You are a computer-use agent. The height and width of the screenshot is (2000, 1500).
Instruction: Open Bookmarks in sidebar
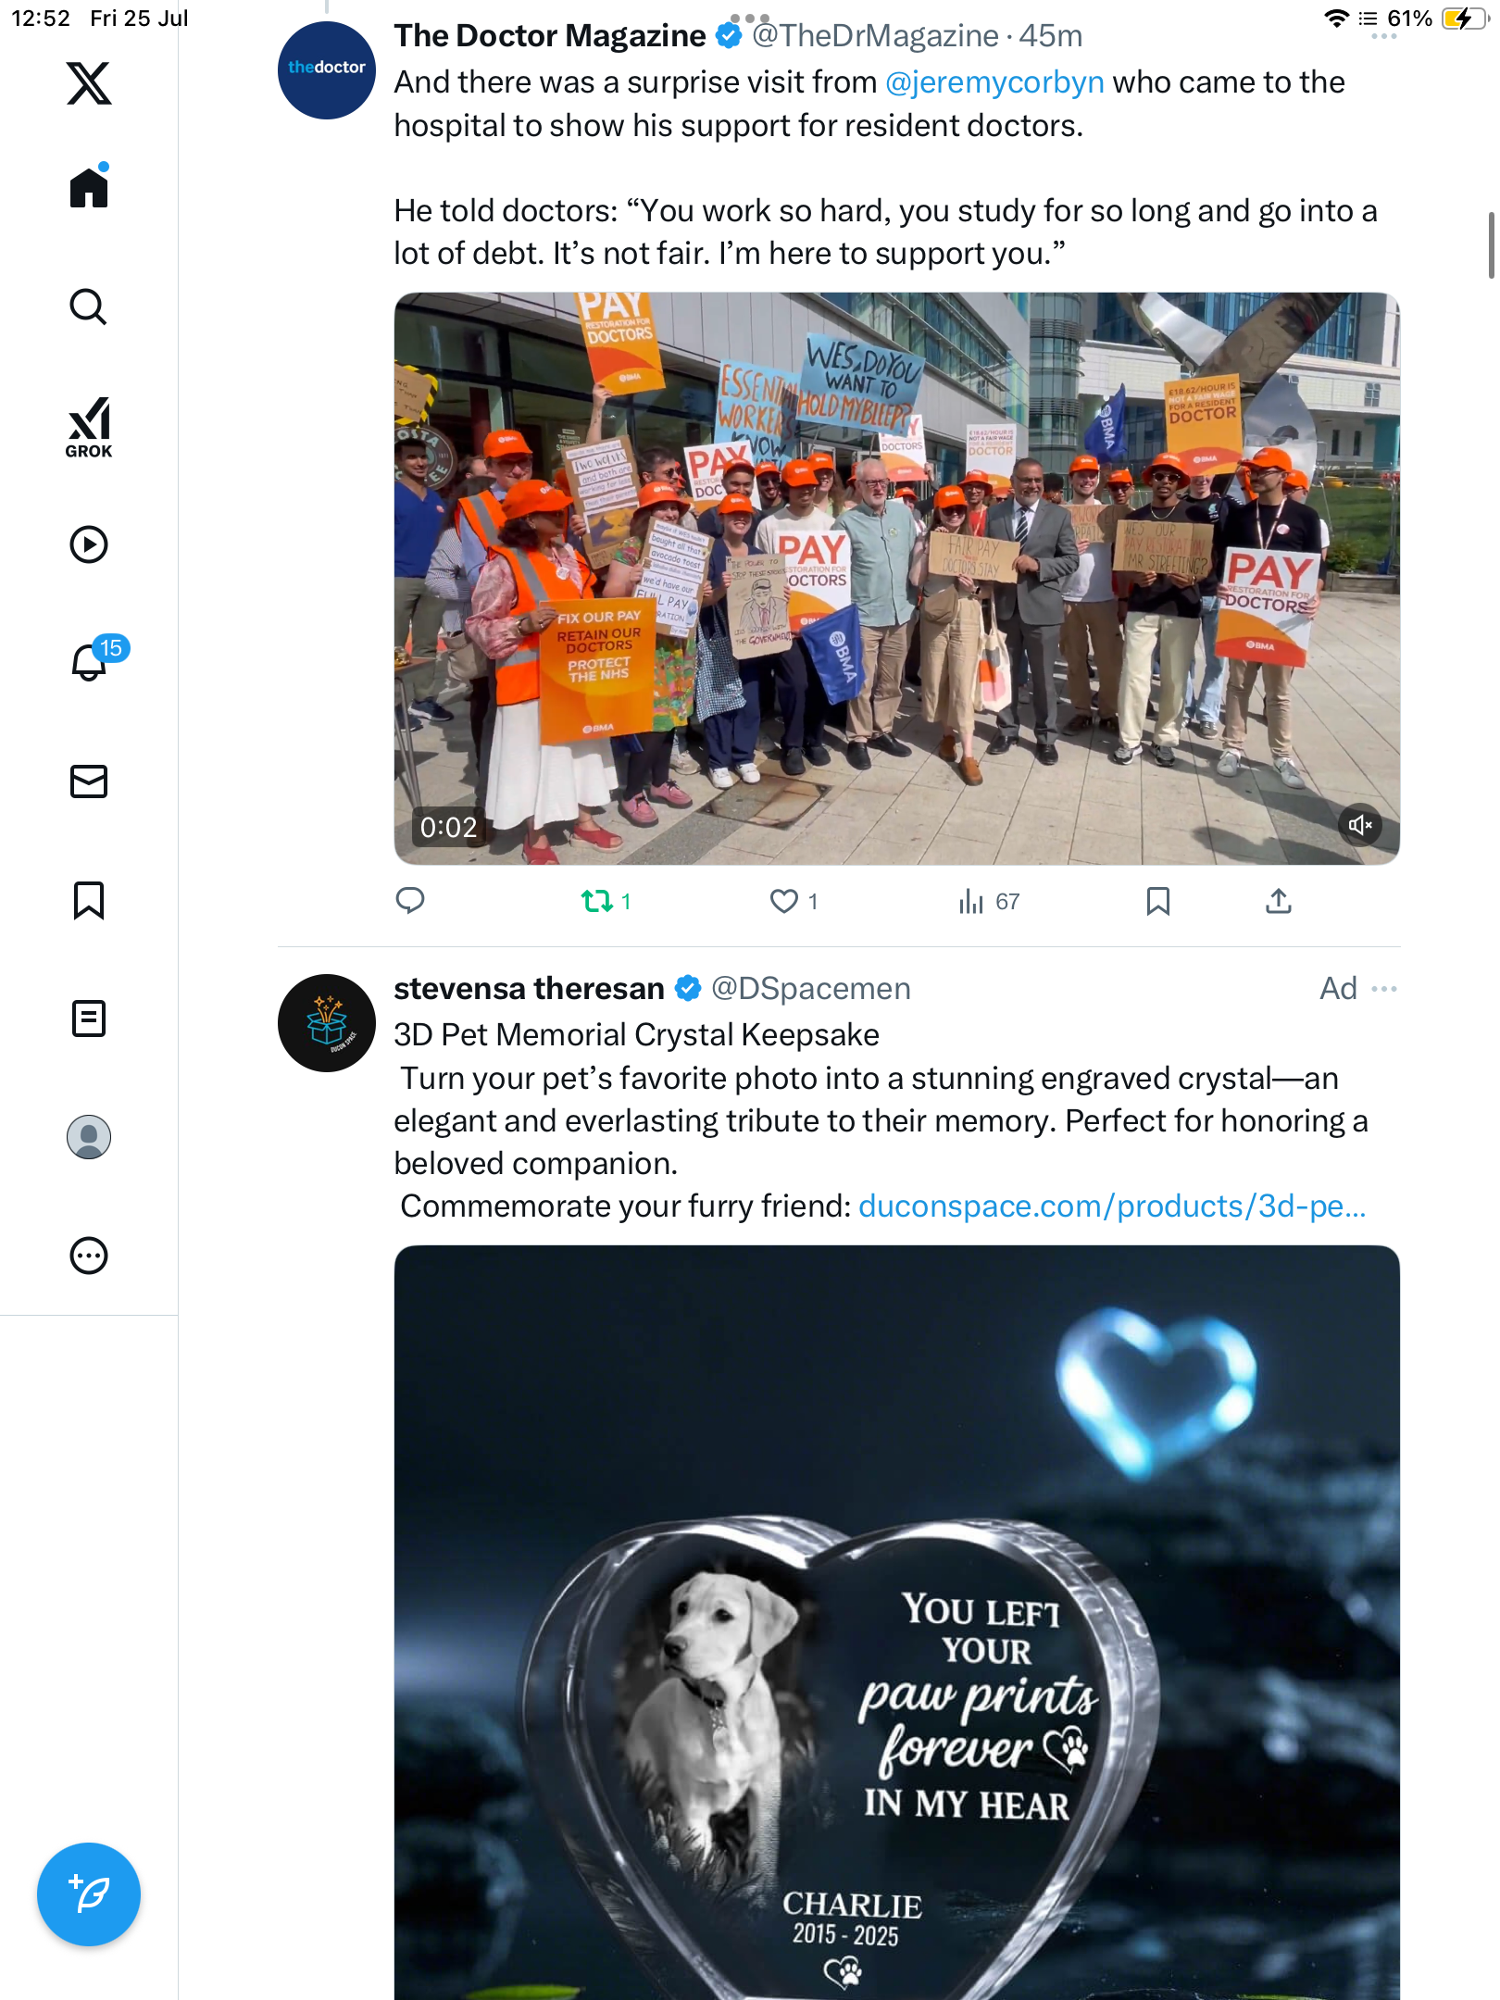[x=89, y=900]
